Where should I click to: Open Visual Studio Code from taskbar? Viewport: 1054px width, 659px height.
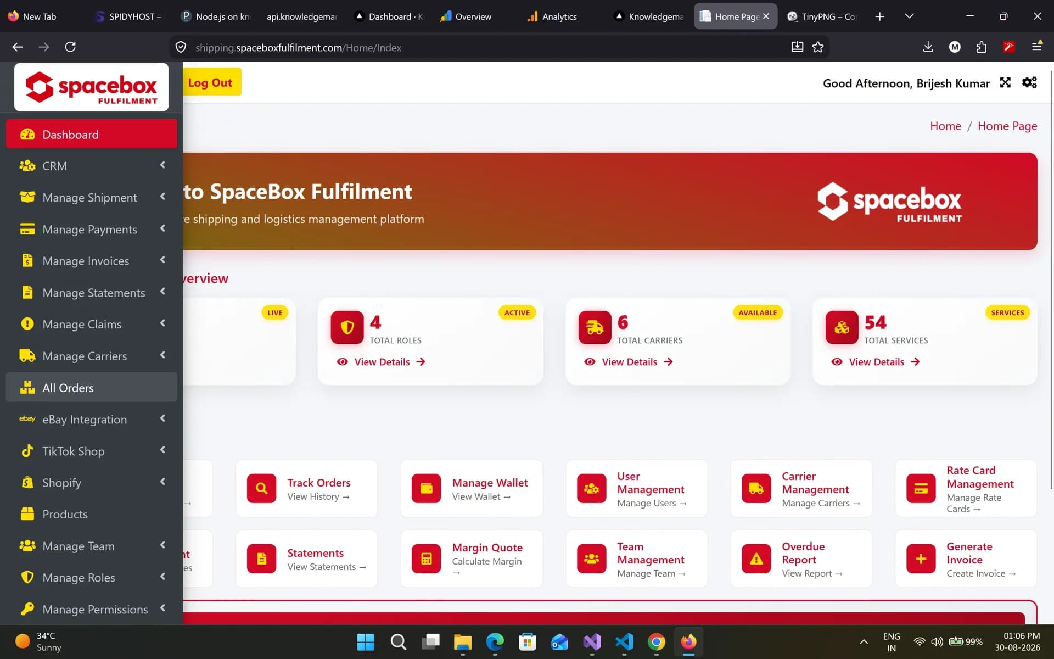pos(624,641)
